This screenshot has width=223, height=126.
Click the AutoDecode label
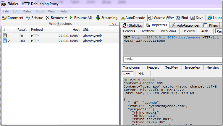coord(135,18)
